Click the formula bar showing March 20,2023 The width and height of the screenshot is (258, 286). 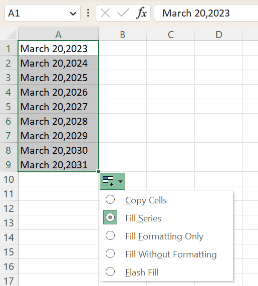tap(206, 13)
